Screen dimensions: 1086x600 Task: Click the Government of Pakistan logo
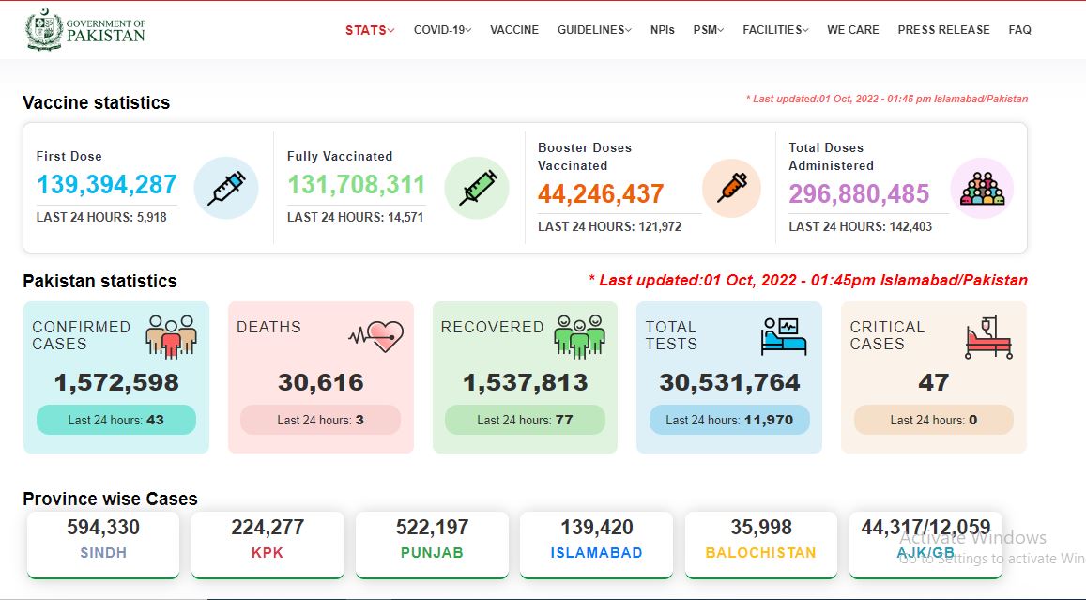tap(85, 30)
